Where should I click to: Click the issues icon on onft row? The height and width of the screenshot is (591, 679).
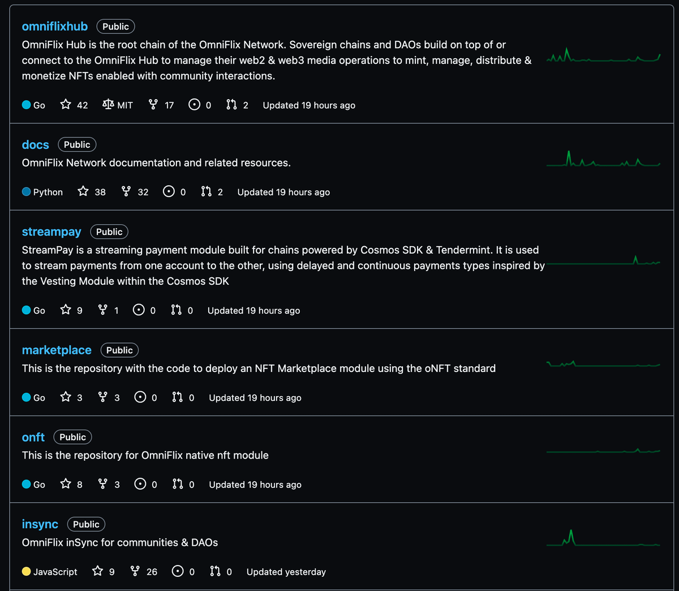[x=140, y=484]
